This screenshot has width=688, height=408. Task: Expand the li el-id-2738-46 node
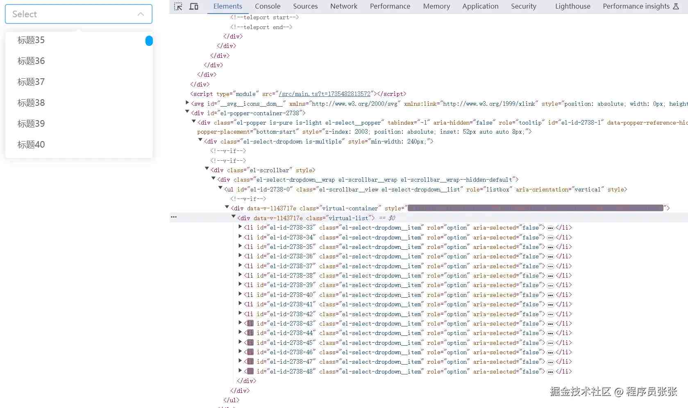tap(240, 351)
